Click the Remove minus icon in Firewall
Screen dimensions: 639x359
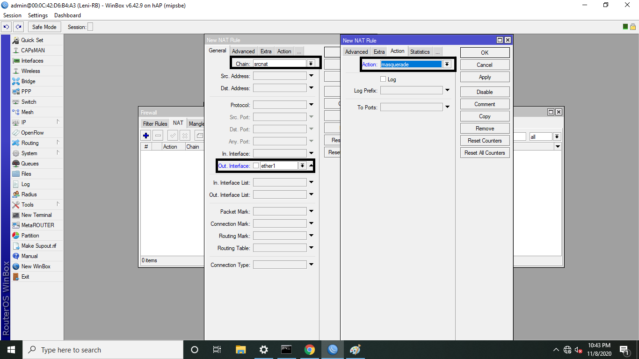click(158, 136)
